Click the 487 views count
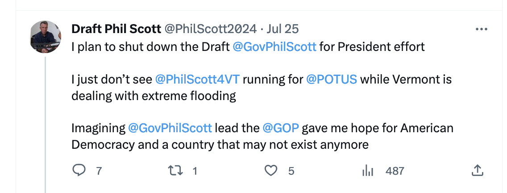This screenshot has height=193, width=507. [395, 171]
